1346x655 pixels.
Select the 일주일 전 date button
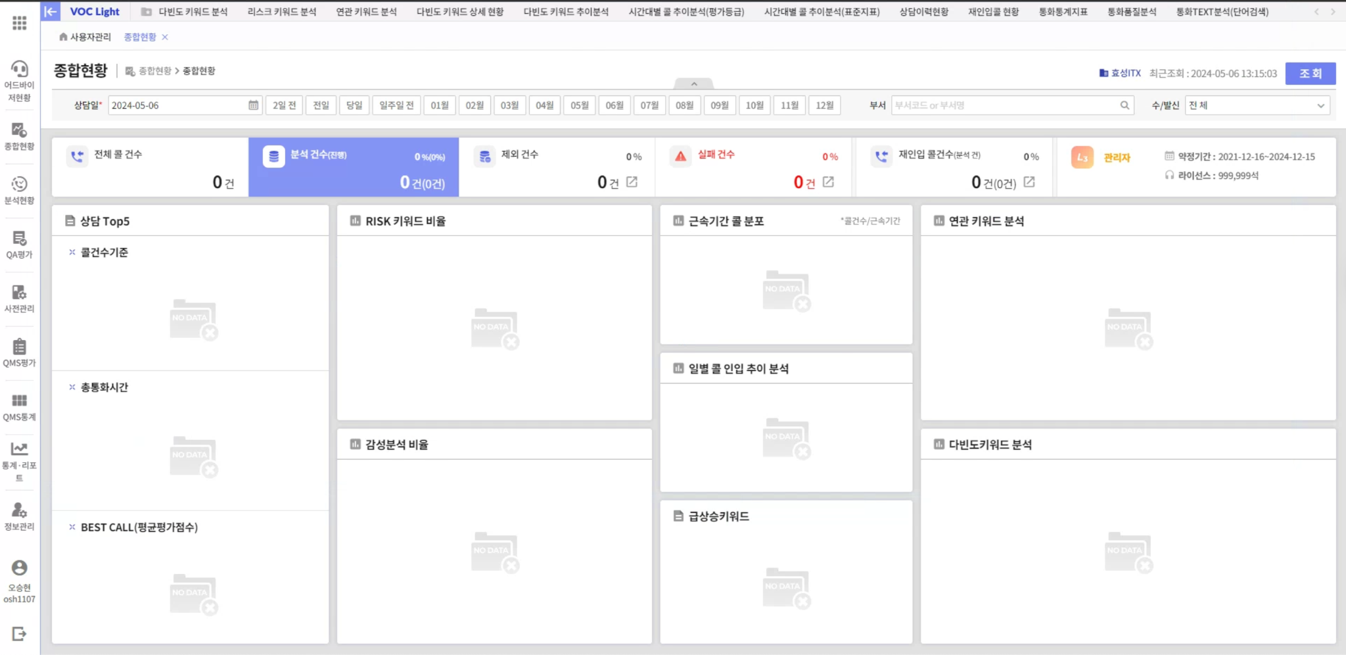[396, 105]
